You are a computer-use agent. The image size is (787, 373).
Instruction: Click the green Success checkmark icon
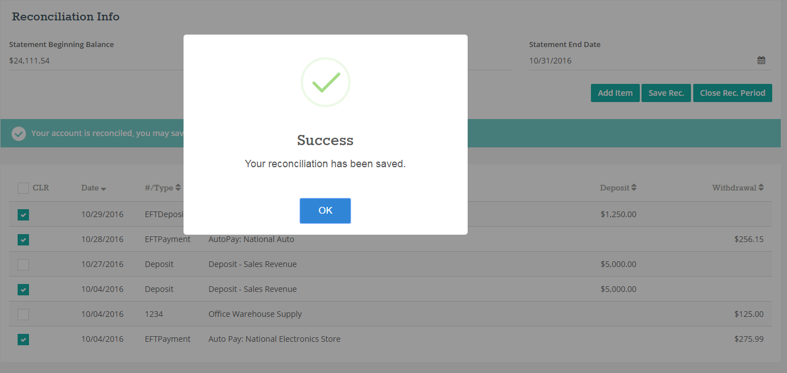[x=326, y=82]
